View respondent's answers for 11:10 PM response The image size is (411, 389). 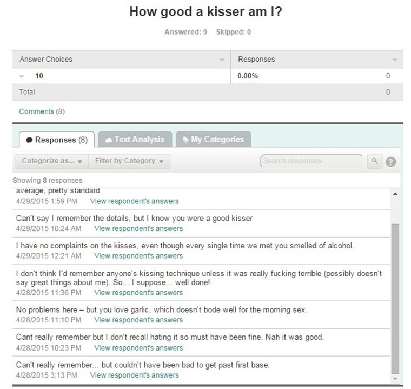click(138, 320)
